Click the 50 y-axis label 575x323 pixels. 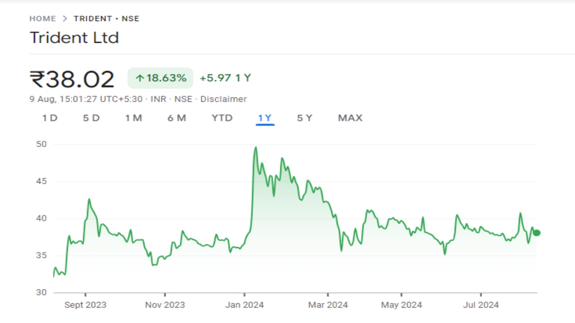pos(42,144)
